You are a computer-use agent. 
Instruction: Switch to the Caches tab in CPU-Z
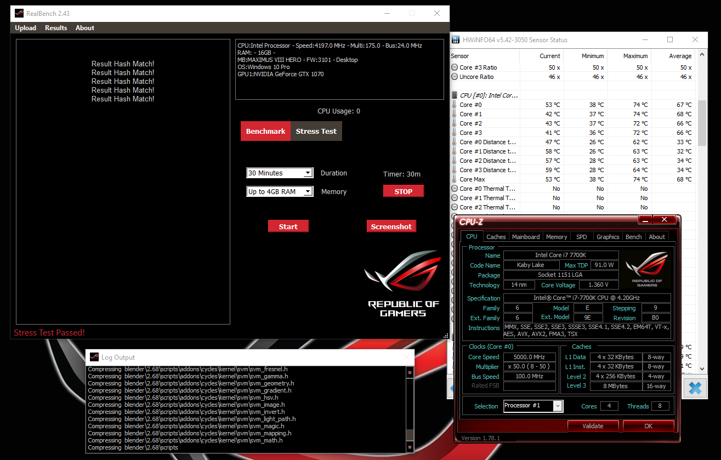coord(496,237)
